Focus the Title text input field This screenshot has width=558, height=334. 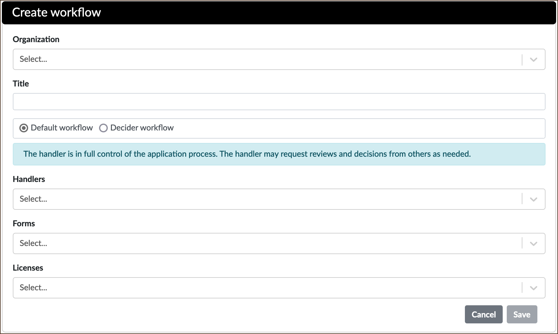coord(279,101)
